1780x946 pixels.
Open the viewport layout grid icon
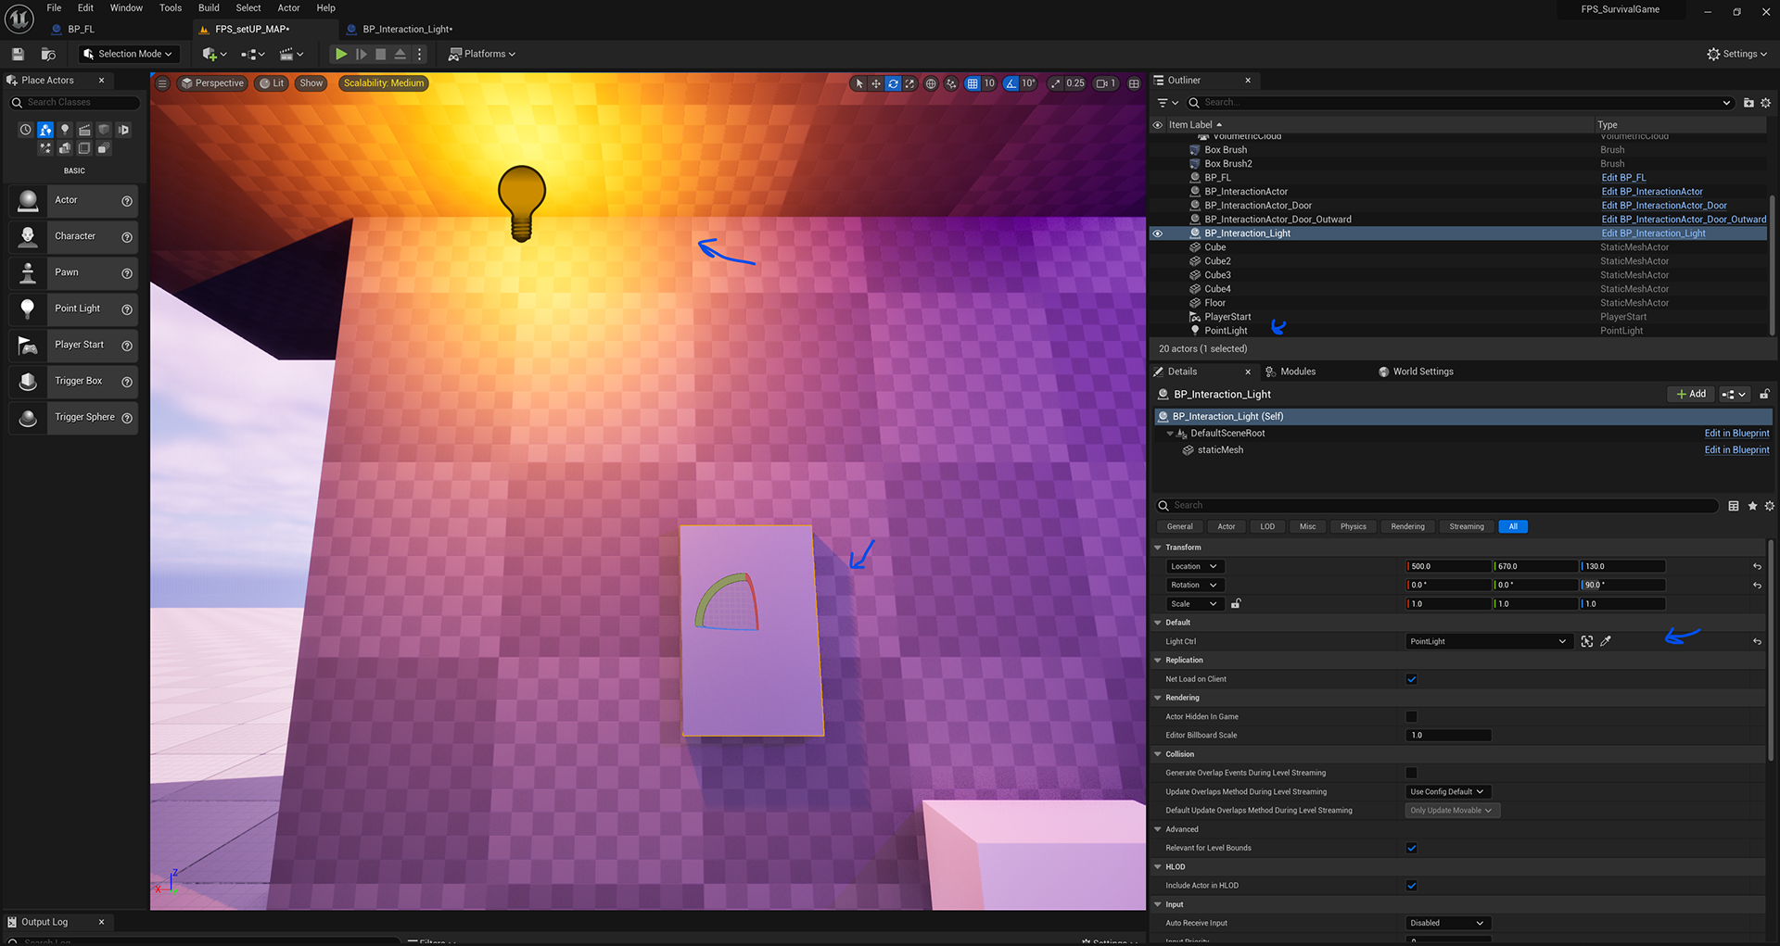coord(1134,83)
